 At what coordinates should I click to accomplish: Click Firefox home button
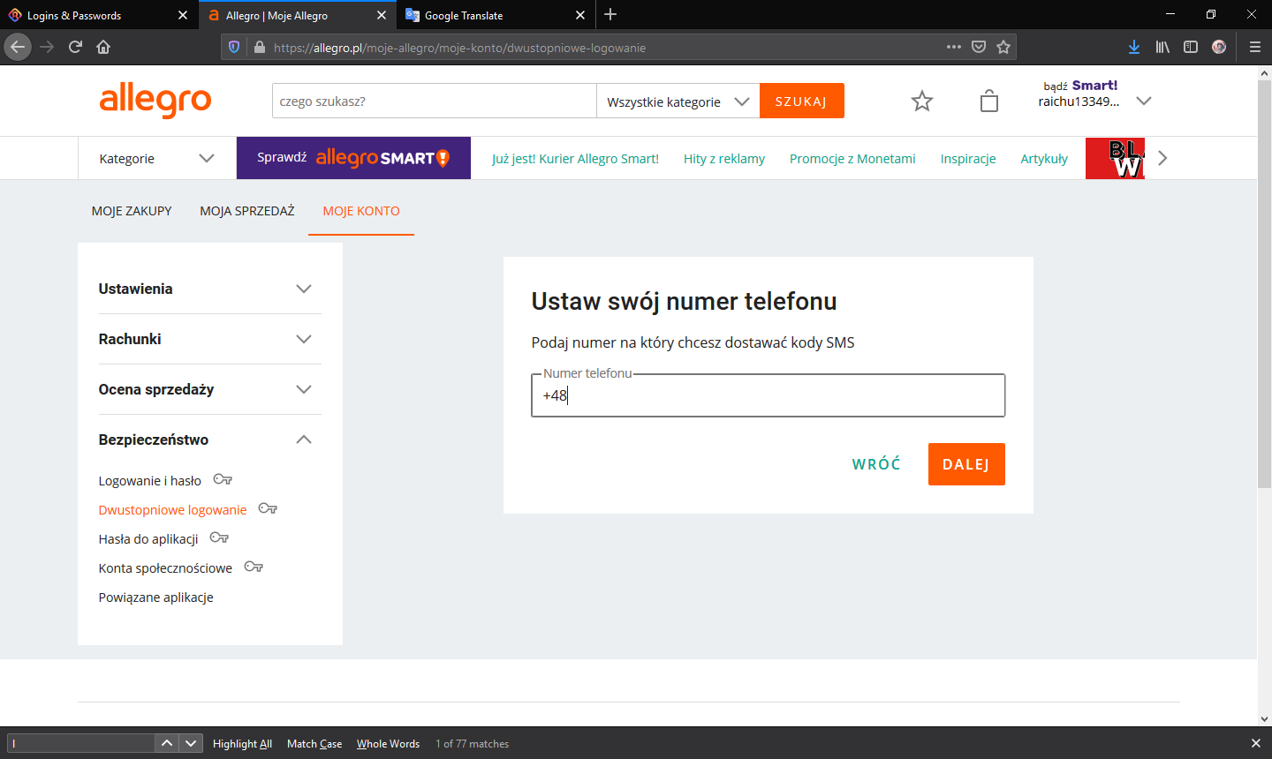103,47
